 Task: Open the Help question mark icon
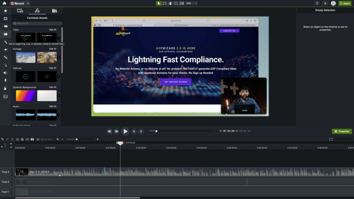click(x=317, y=3)
